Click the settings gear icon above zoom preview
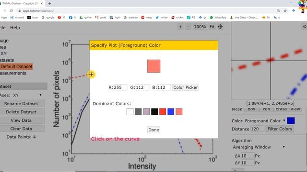 (x=305, y=26)
